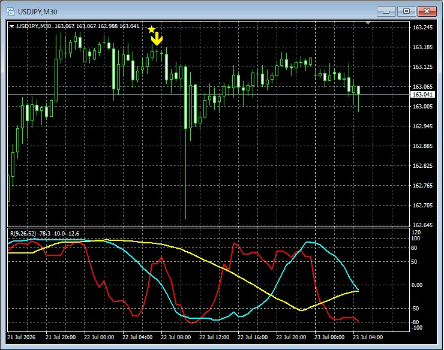Click price scale value 163.005
Screen dimensions: 444x350
click(x=422, y=107)
